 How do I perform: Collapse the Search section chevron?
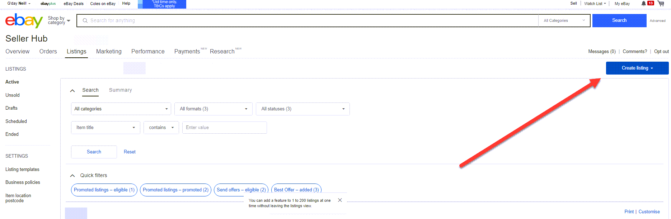tap(72, 91)
